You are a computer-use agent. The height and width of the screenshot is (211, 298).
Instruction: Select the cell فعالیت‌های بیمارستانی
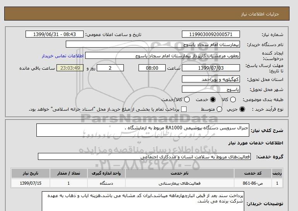click(x=180, y=183)
